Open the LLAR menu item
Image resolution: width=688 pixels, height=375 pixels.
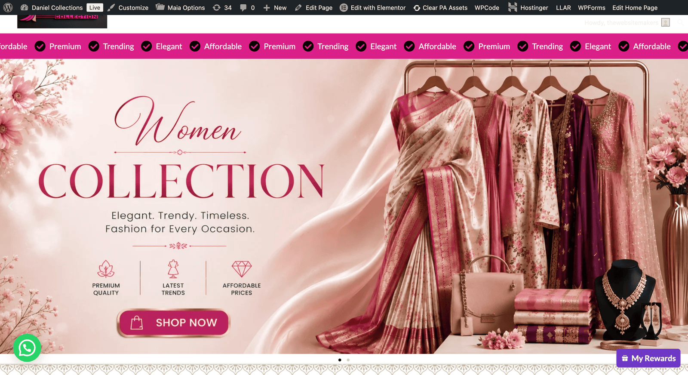[x=563, y=8]
